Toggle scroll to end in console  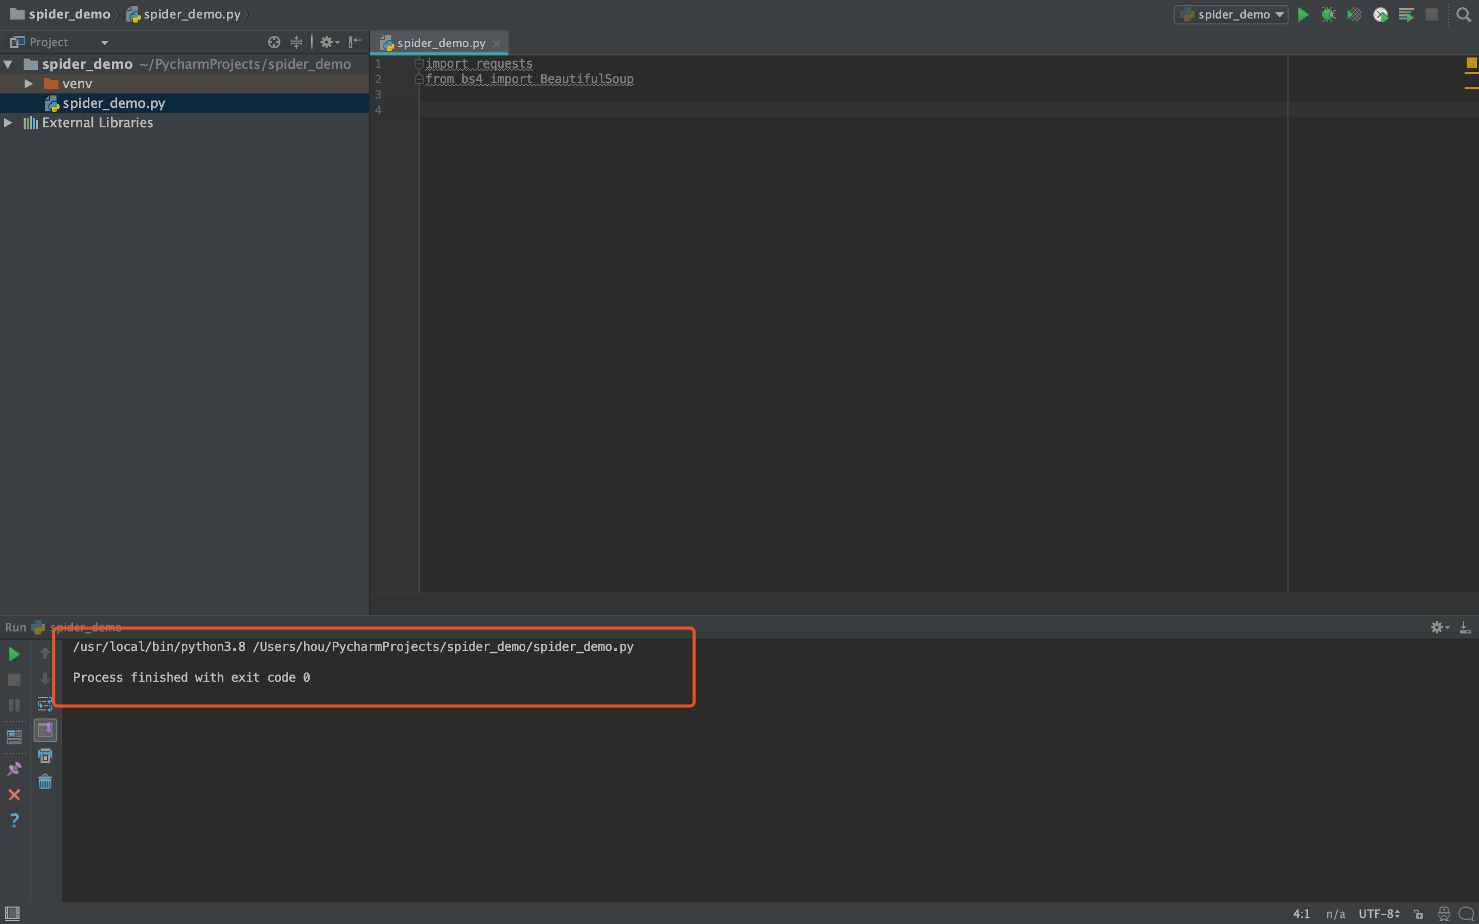[45, 729]
